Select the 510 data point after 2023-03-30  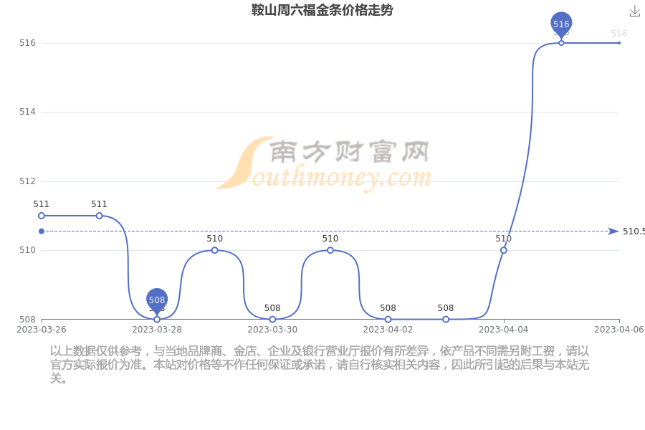330,250
